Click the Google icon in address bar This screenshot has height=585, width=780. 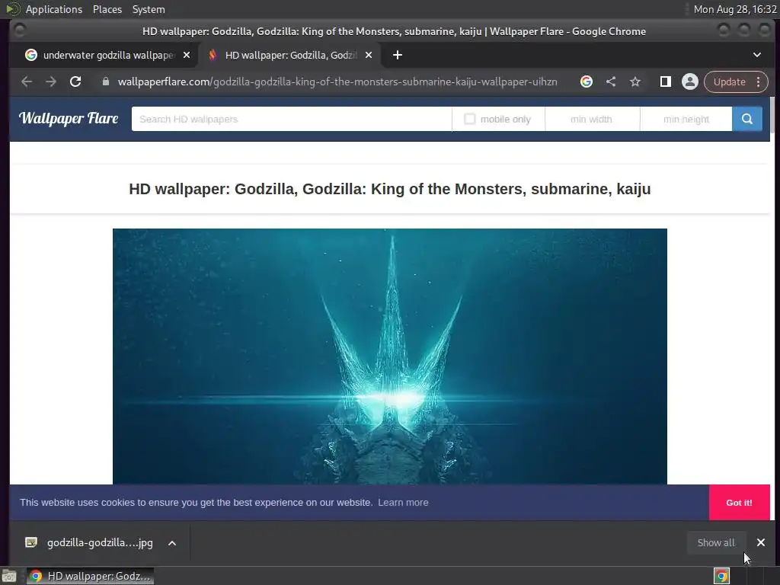click(x=587, y=82)
